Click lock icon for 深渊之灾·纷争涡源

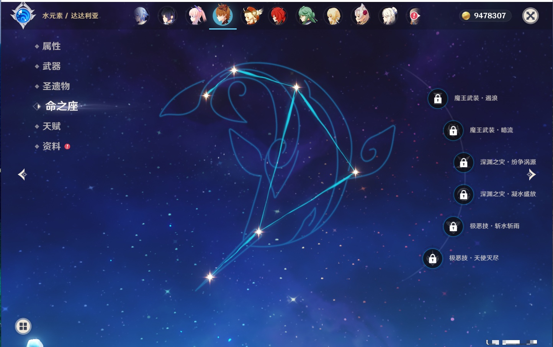tap(463, 162)
